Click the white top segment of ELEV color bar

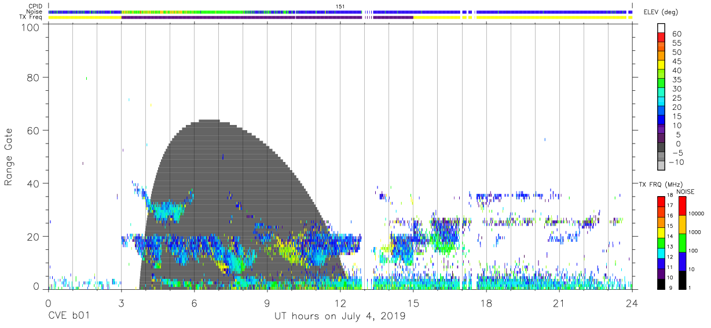(x=661, y=27)
